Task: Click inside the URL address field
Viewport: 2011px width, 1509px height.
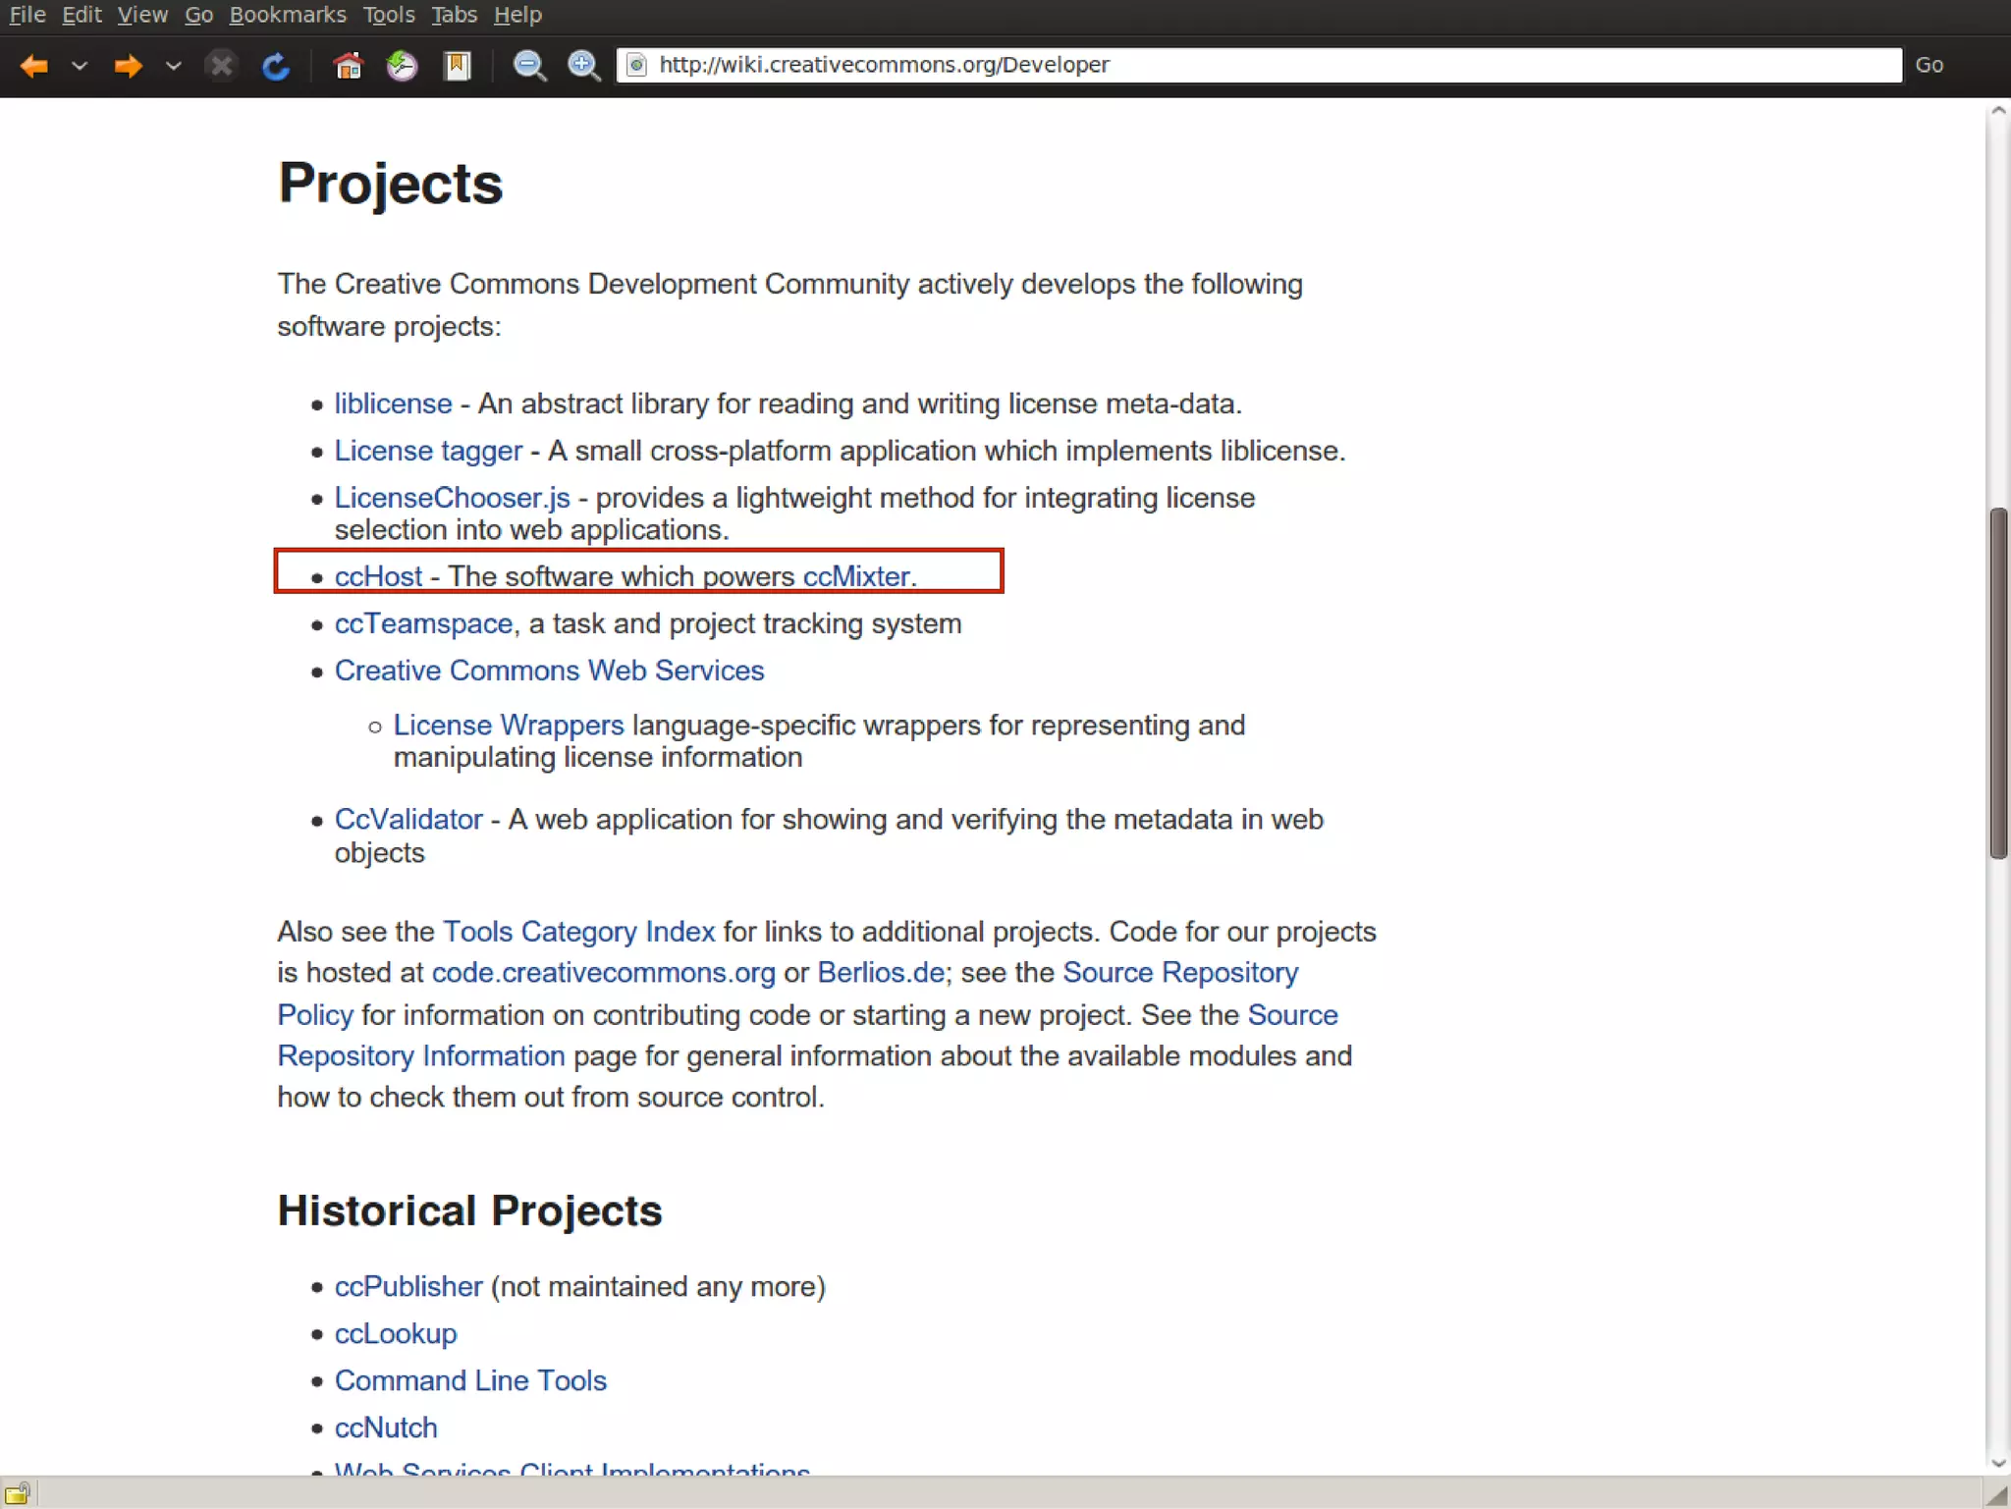Action: click(1257, 65)
